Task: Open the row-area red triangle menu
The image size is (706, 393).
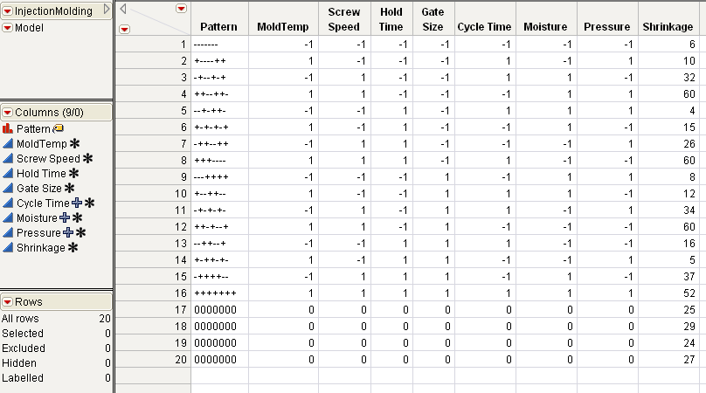Action: tap(124, 29)
